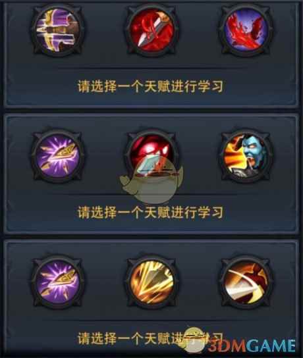Click the yellow mascot beside the 3DMGAME logo
Viewport: 303px width, 358px height.
click(194, 342)
